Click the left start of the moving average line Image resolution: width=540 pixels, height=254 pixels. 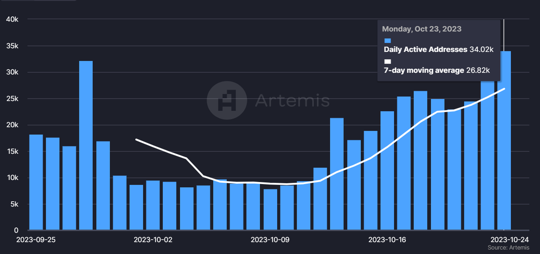[136, 139]
